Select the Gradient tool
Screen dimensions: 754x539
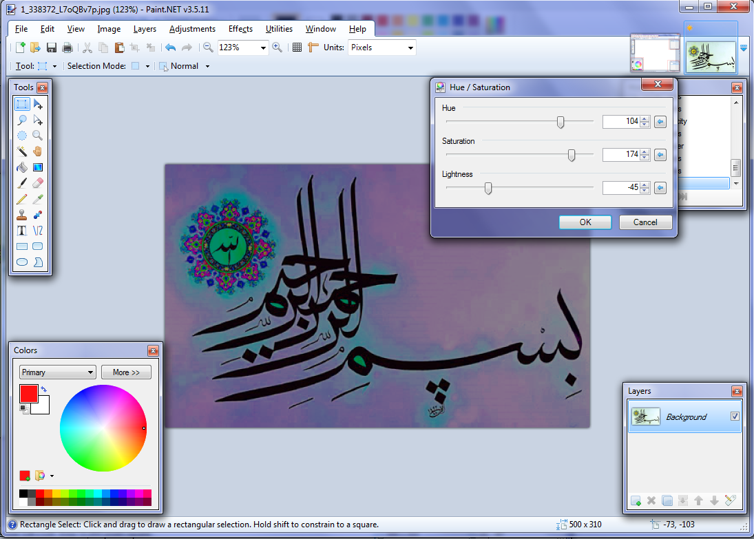(x=38, y=167)
